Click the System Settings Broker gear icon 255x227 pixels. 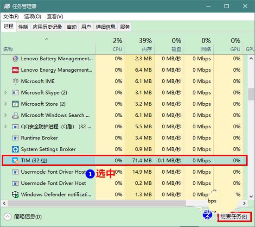point(15,149)
